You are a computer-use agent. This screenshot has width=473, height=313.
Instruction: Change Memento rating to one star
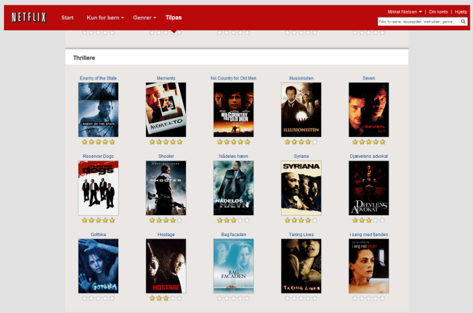(x=152, y=142)
